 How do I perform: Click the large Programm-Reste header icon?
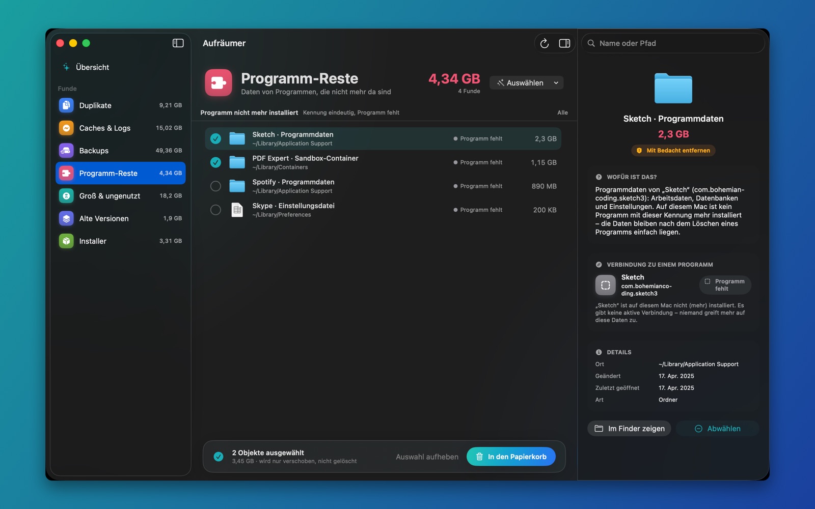click(x=219, y=82)
